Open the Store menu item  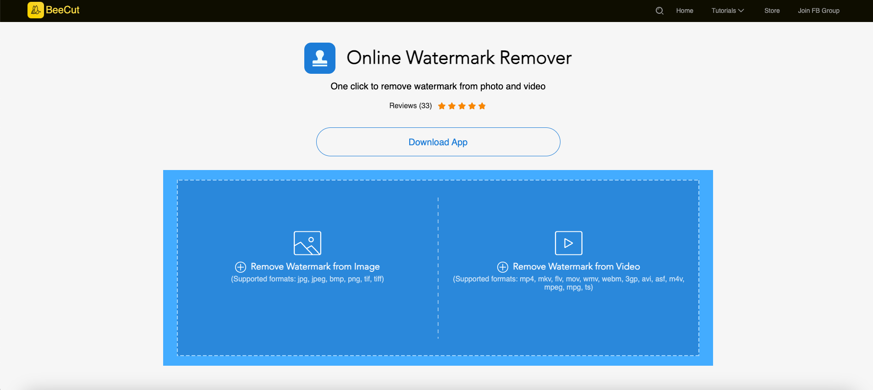(x=772, y=11)
